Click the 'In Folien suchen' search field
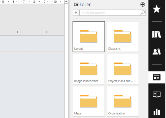The width and height of the screenshot is (166, 118). 110,13
